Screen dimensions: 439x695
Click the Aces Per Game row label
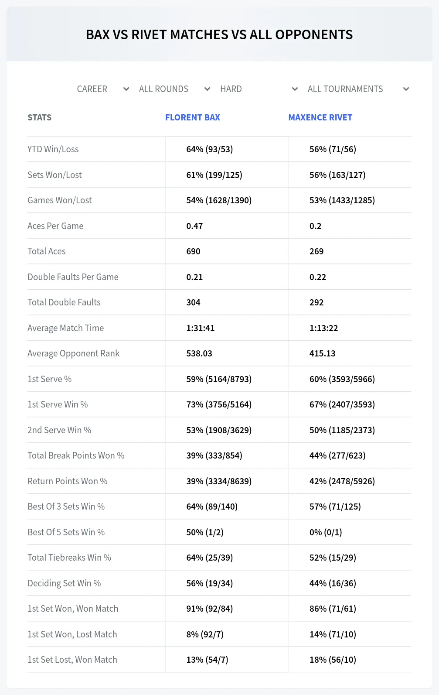point(55,226)
